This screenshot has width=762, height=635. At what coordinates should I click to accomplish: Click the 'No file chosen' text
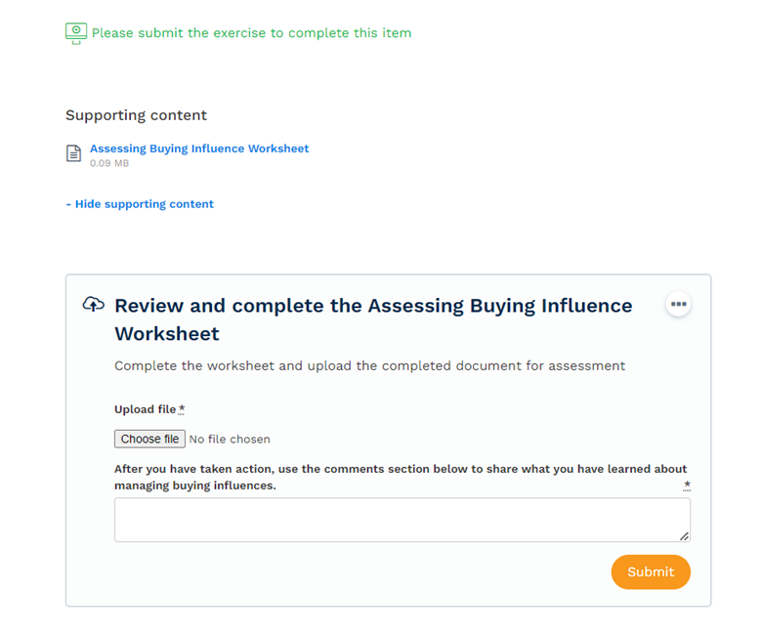click(230, 440)
